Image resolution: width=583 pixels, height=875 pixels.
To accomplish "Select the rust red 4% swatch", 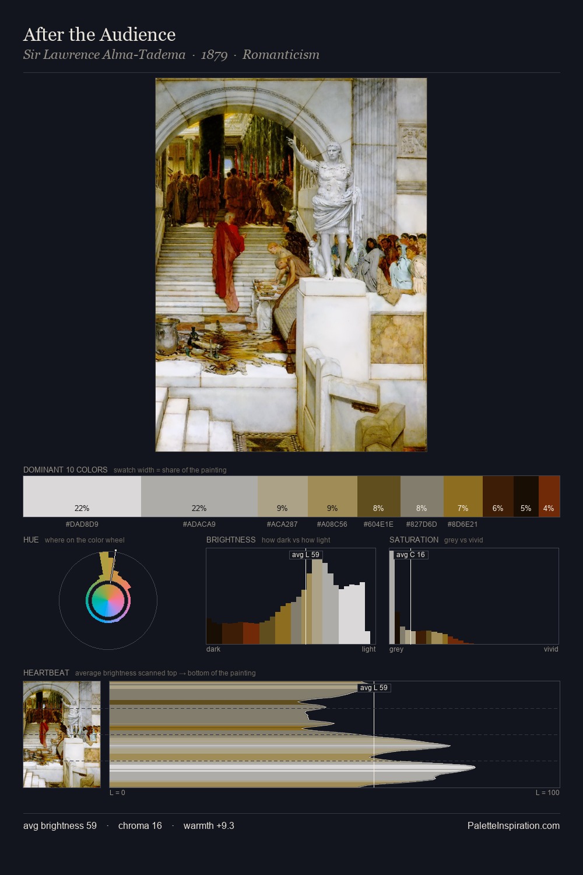I will pos(549,496).
